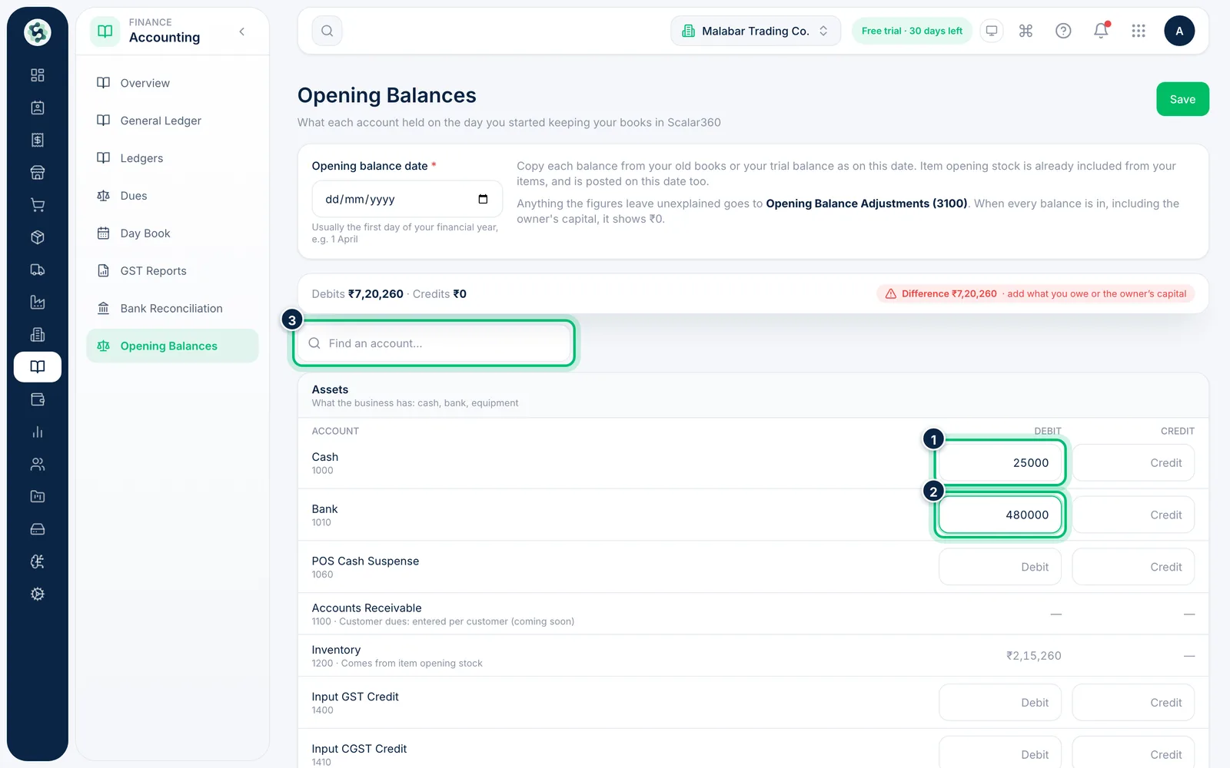Click the Free trial 30 days left badge

(x=912, y=31)
